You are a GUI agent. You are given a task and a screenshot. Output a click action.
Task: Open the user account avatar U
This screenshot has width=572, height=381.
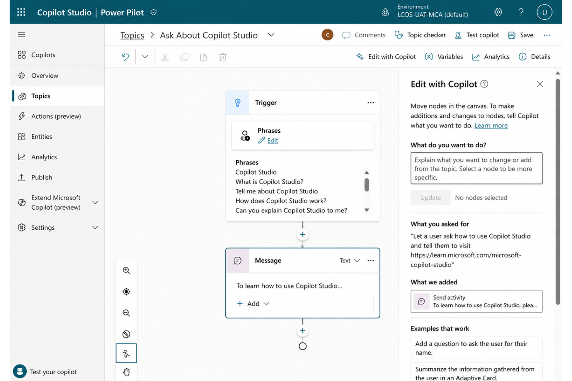[x=544, y=12]
